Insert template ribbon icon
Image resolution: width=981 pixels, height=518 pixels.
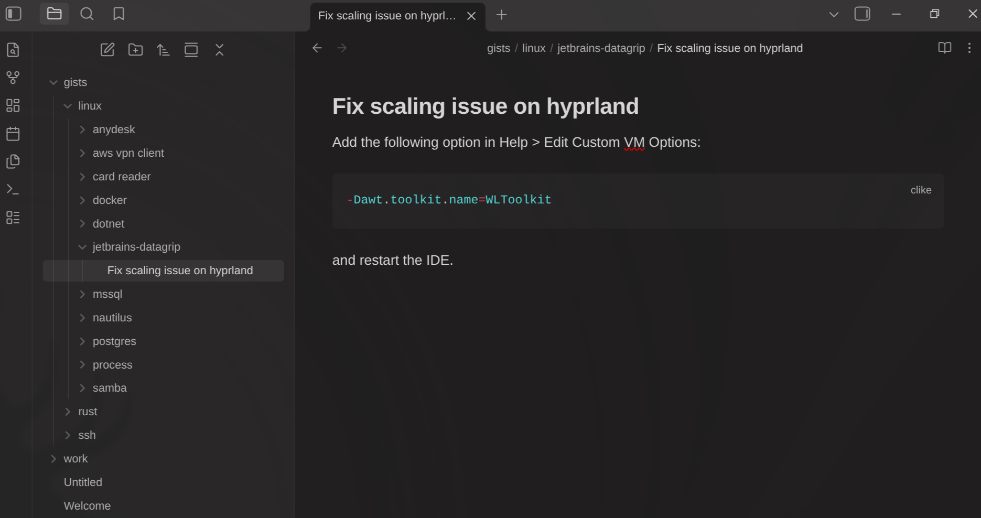[13, 161]
